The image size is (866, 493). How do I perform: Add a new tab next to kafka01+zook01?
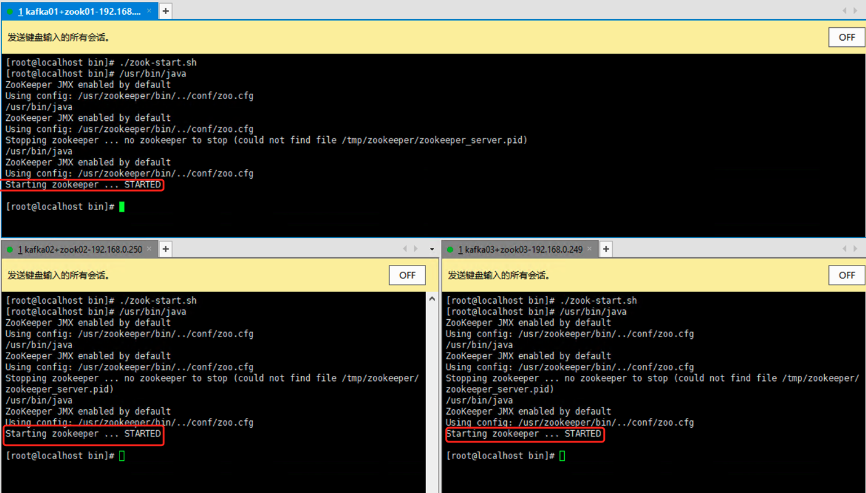[166, 11]
